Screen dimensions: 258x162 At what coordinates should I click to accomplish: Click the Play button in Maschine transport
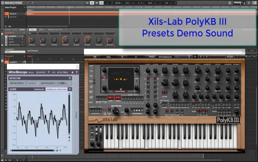[x=92, y=3]
